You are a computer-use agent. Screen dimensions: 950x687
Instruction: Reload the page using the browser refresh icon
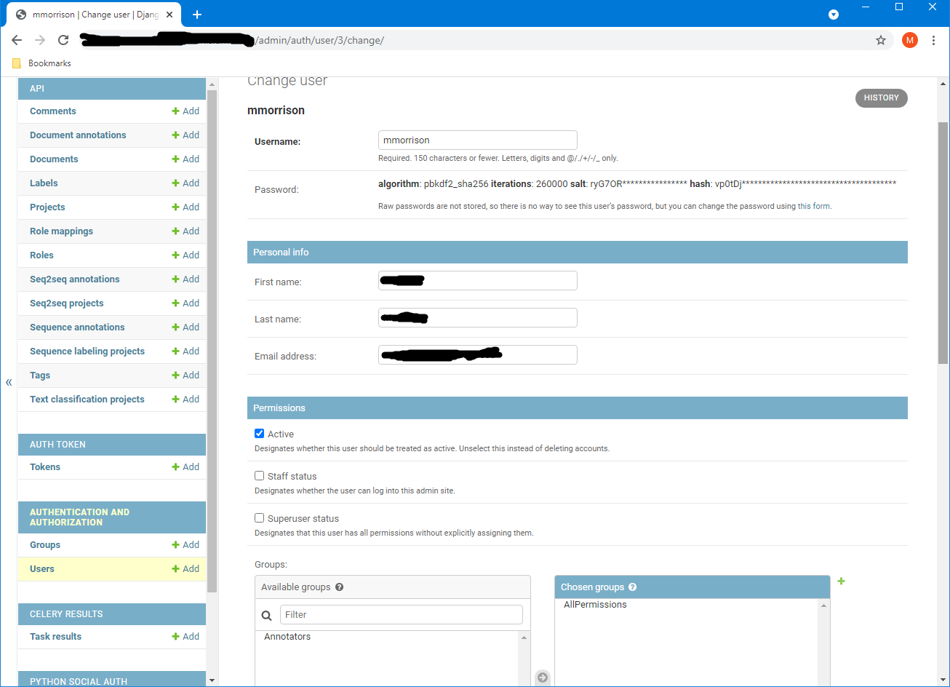(x=63, y=40)
